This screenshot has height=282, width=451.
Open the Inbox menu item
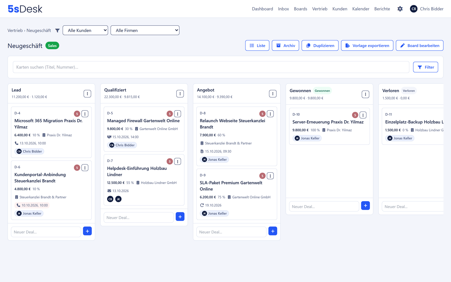[x=283, y=9]
